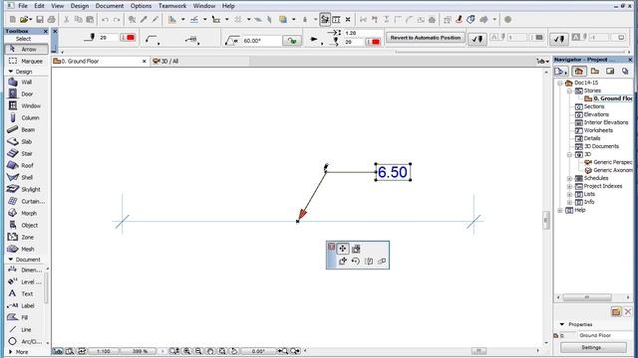Choose the Curtain Wall tool

[x=26, y=201]
